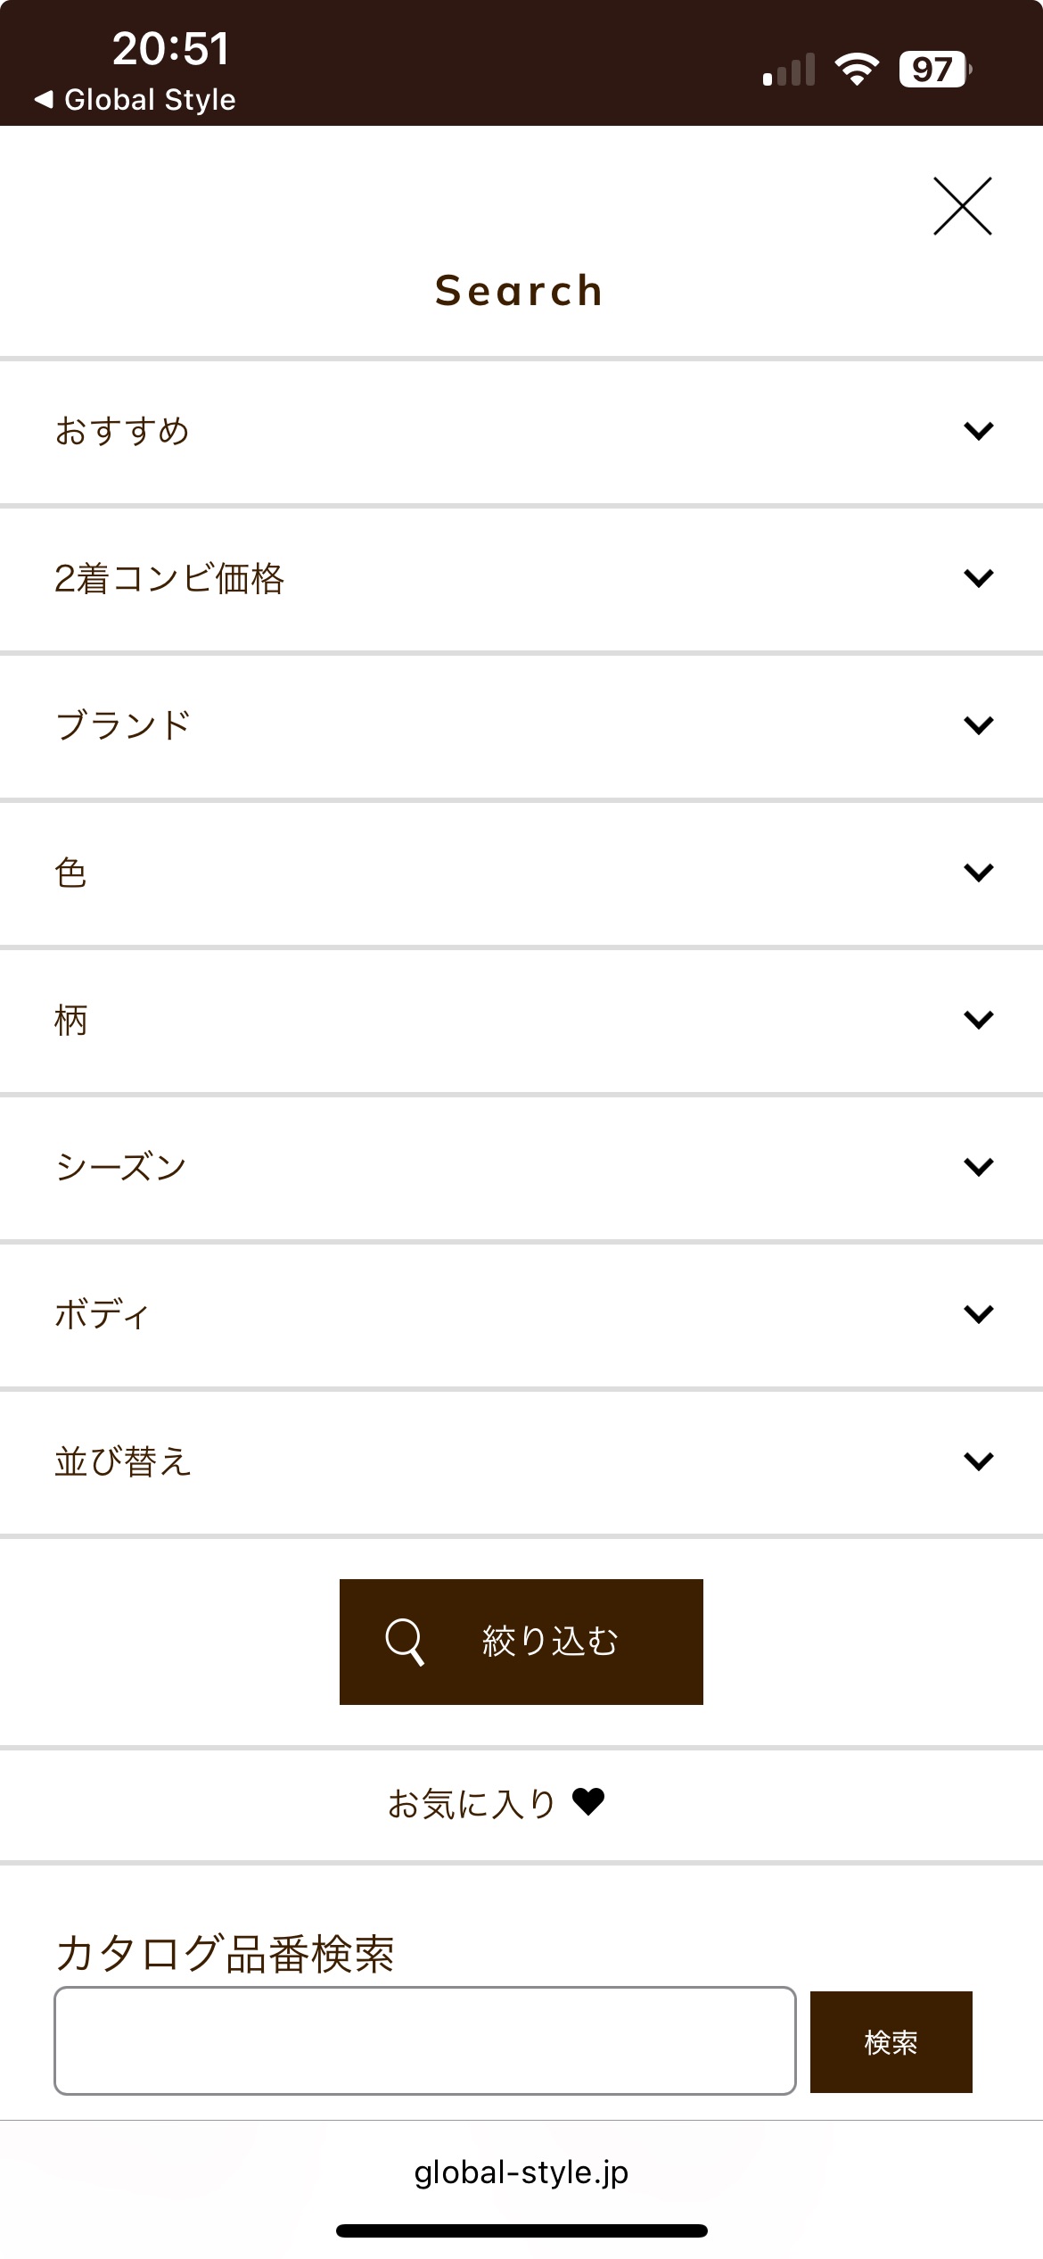Tap the cellular signal bars icon
Screen dimensions: 1043x2259
[789, 70]
